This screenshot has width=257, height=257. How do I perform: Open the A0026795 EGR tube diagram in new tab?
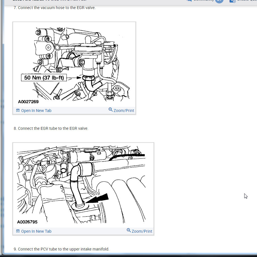pyautogui.click(x=34, y=231)
